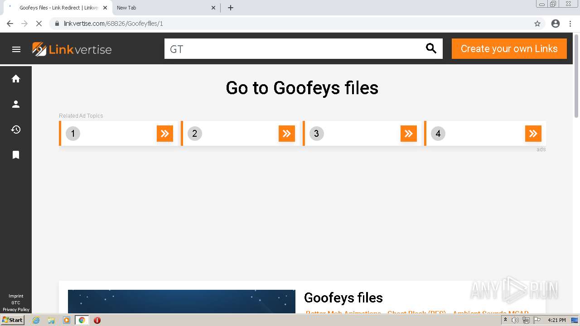Click the Chrome taskbar icon
This screenshot has height=326, width=580.
click(x=82, y=320)
